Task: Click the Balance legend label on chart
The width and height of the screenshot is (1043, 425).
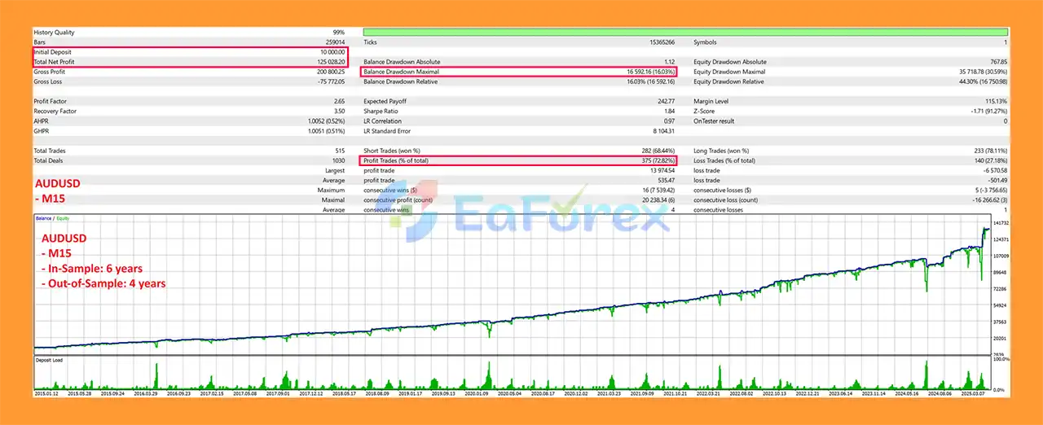Action: [44, 220]
